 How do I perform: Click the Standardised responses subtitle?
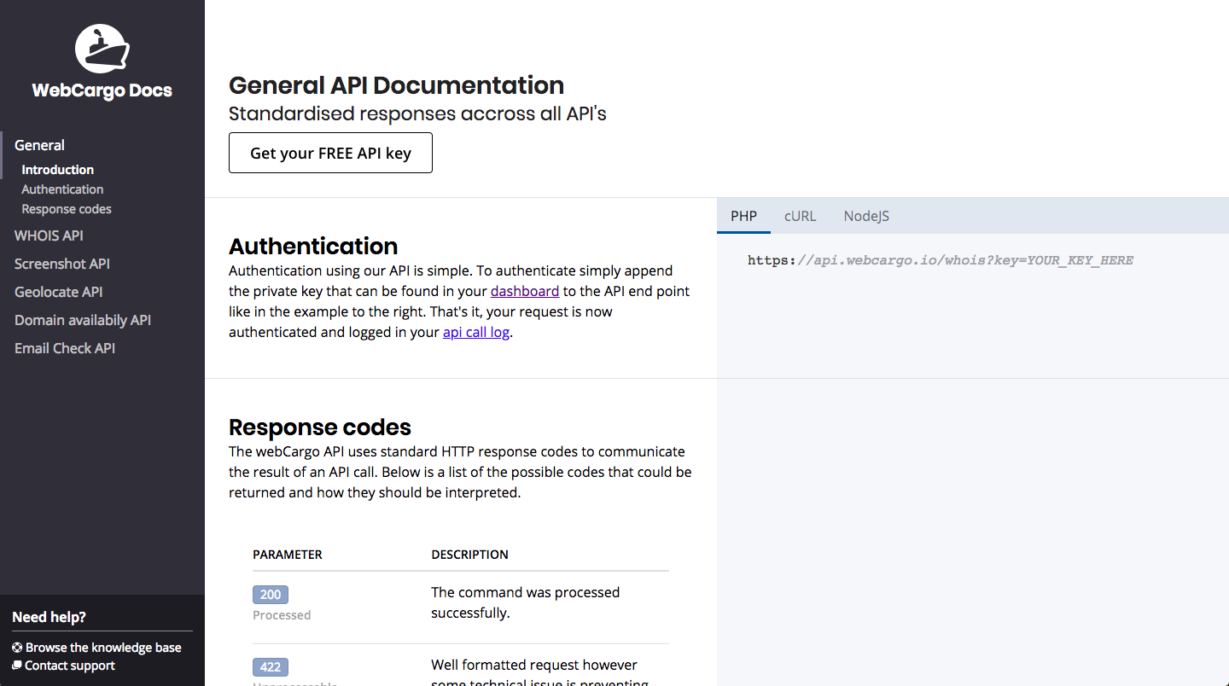tap(417, 113)
